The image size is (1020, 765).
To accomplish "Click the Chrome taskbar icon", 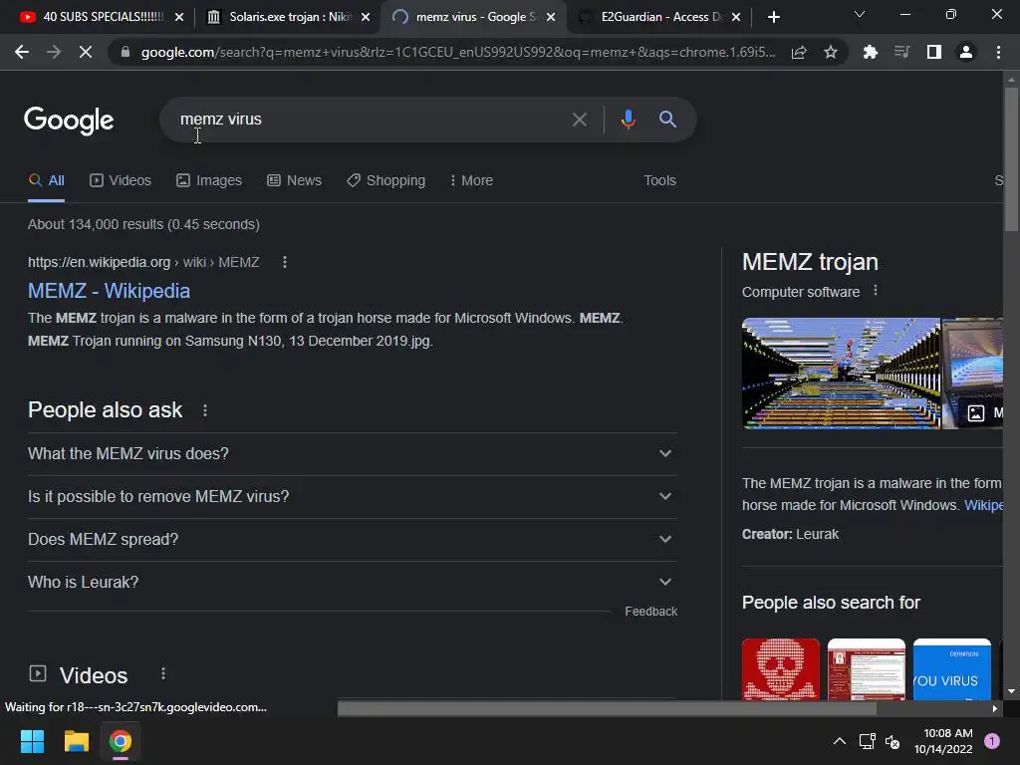I will pyautogui.click(x=121, y=741).
